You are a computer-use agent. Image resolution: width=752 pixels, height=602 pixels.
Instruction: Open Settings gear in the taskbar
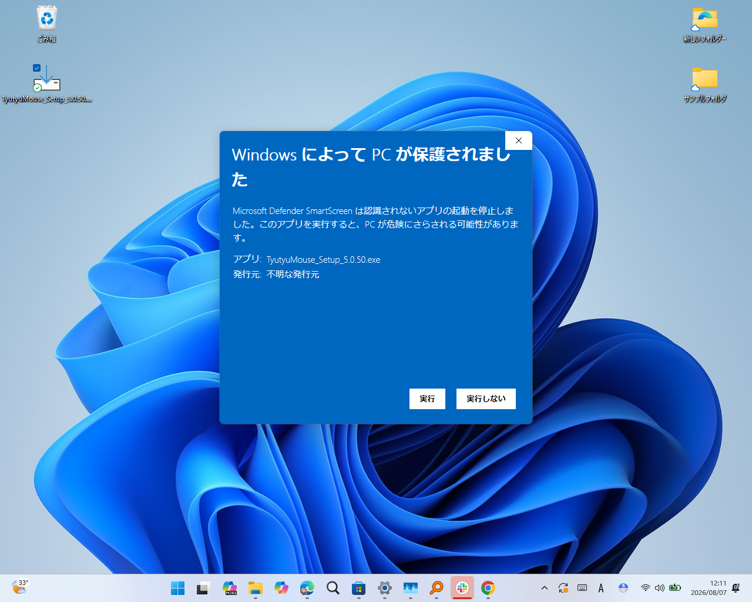coord(384,588)
